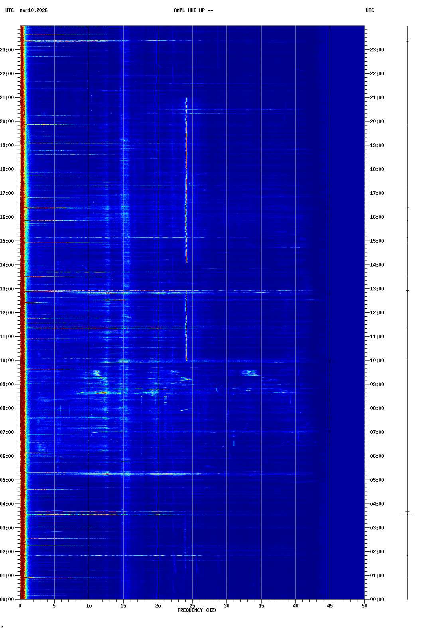
Task: Click the largest spike on right seismogram trace
Action: click(x=407, y=515)
